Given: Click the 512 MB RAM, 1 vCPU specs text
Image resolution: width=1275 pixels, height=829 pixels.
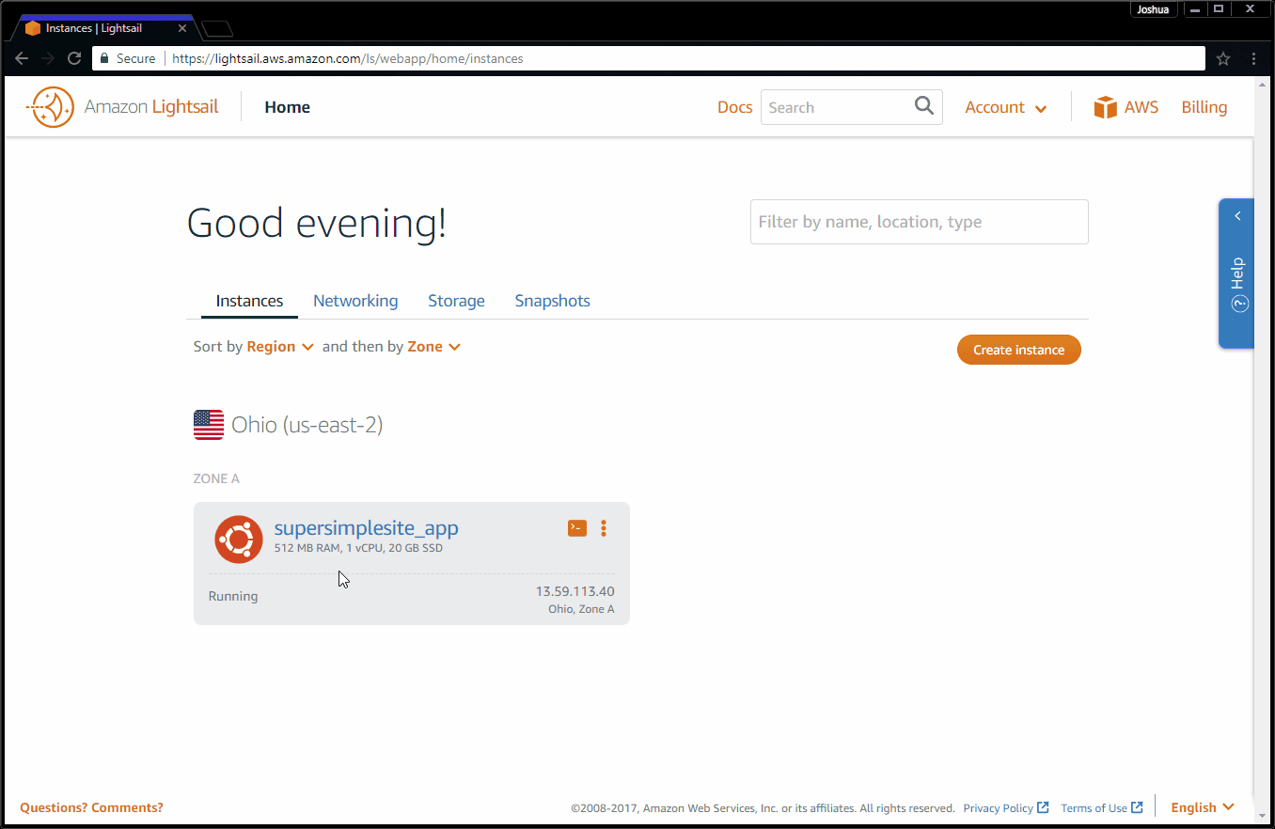Looking at the screenshot, I should click(x=358, y=548).
